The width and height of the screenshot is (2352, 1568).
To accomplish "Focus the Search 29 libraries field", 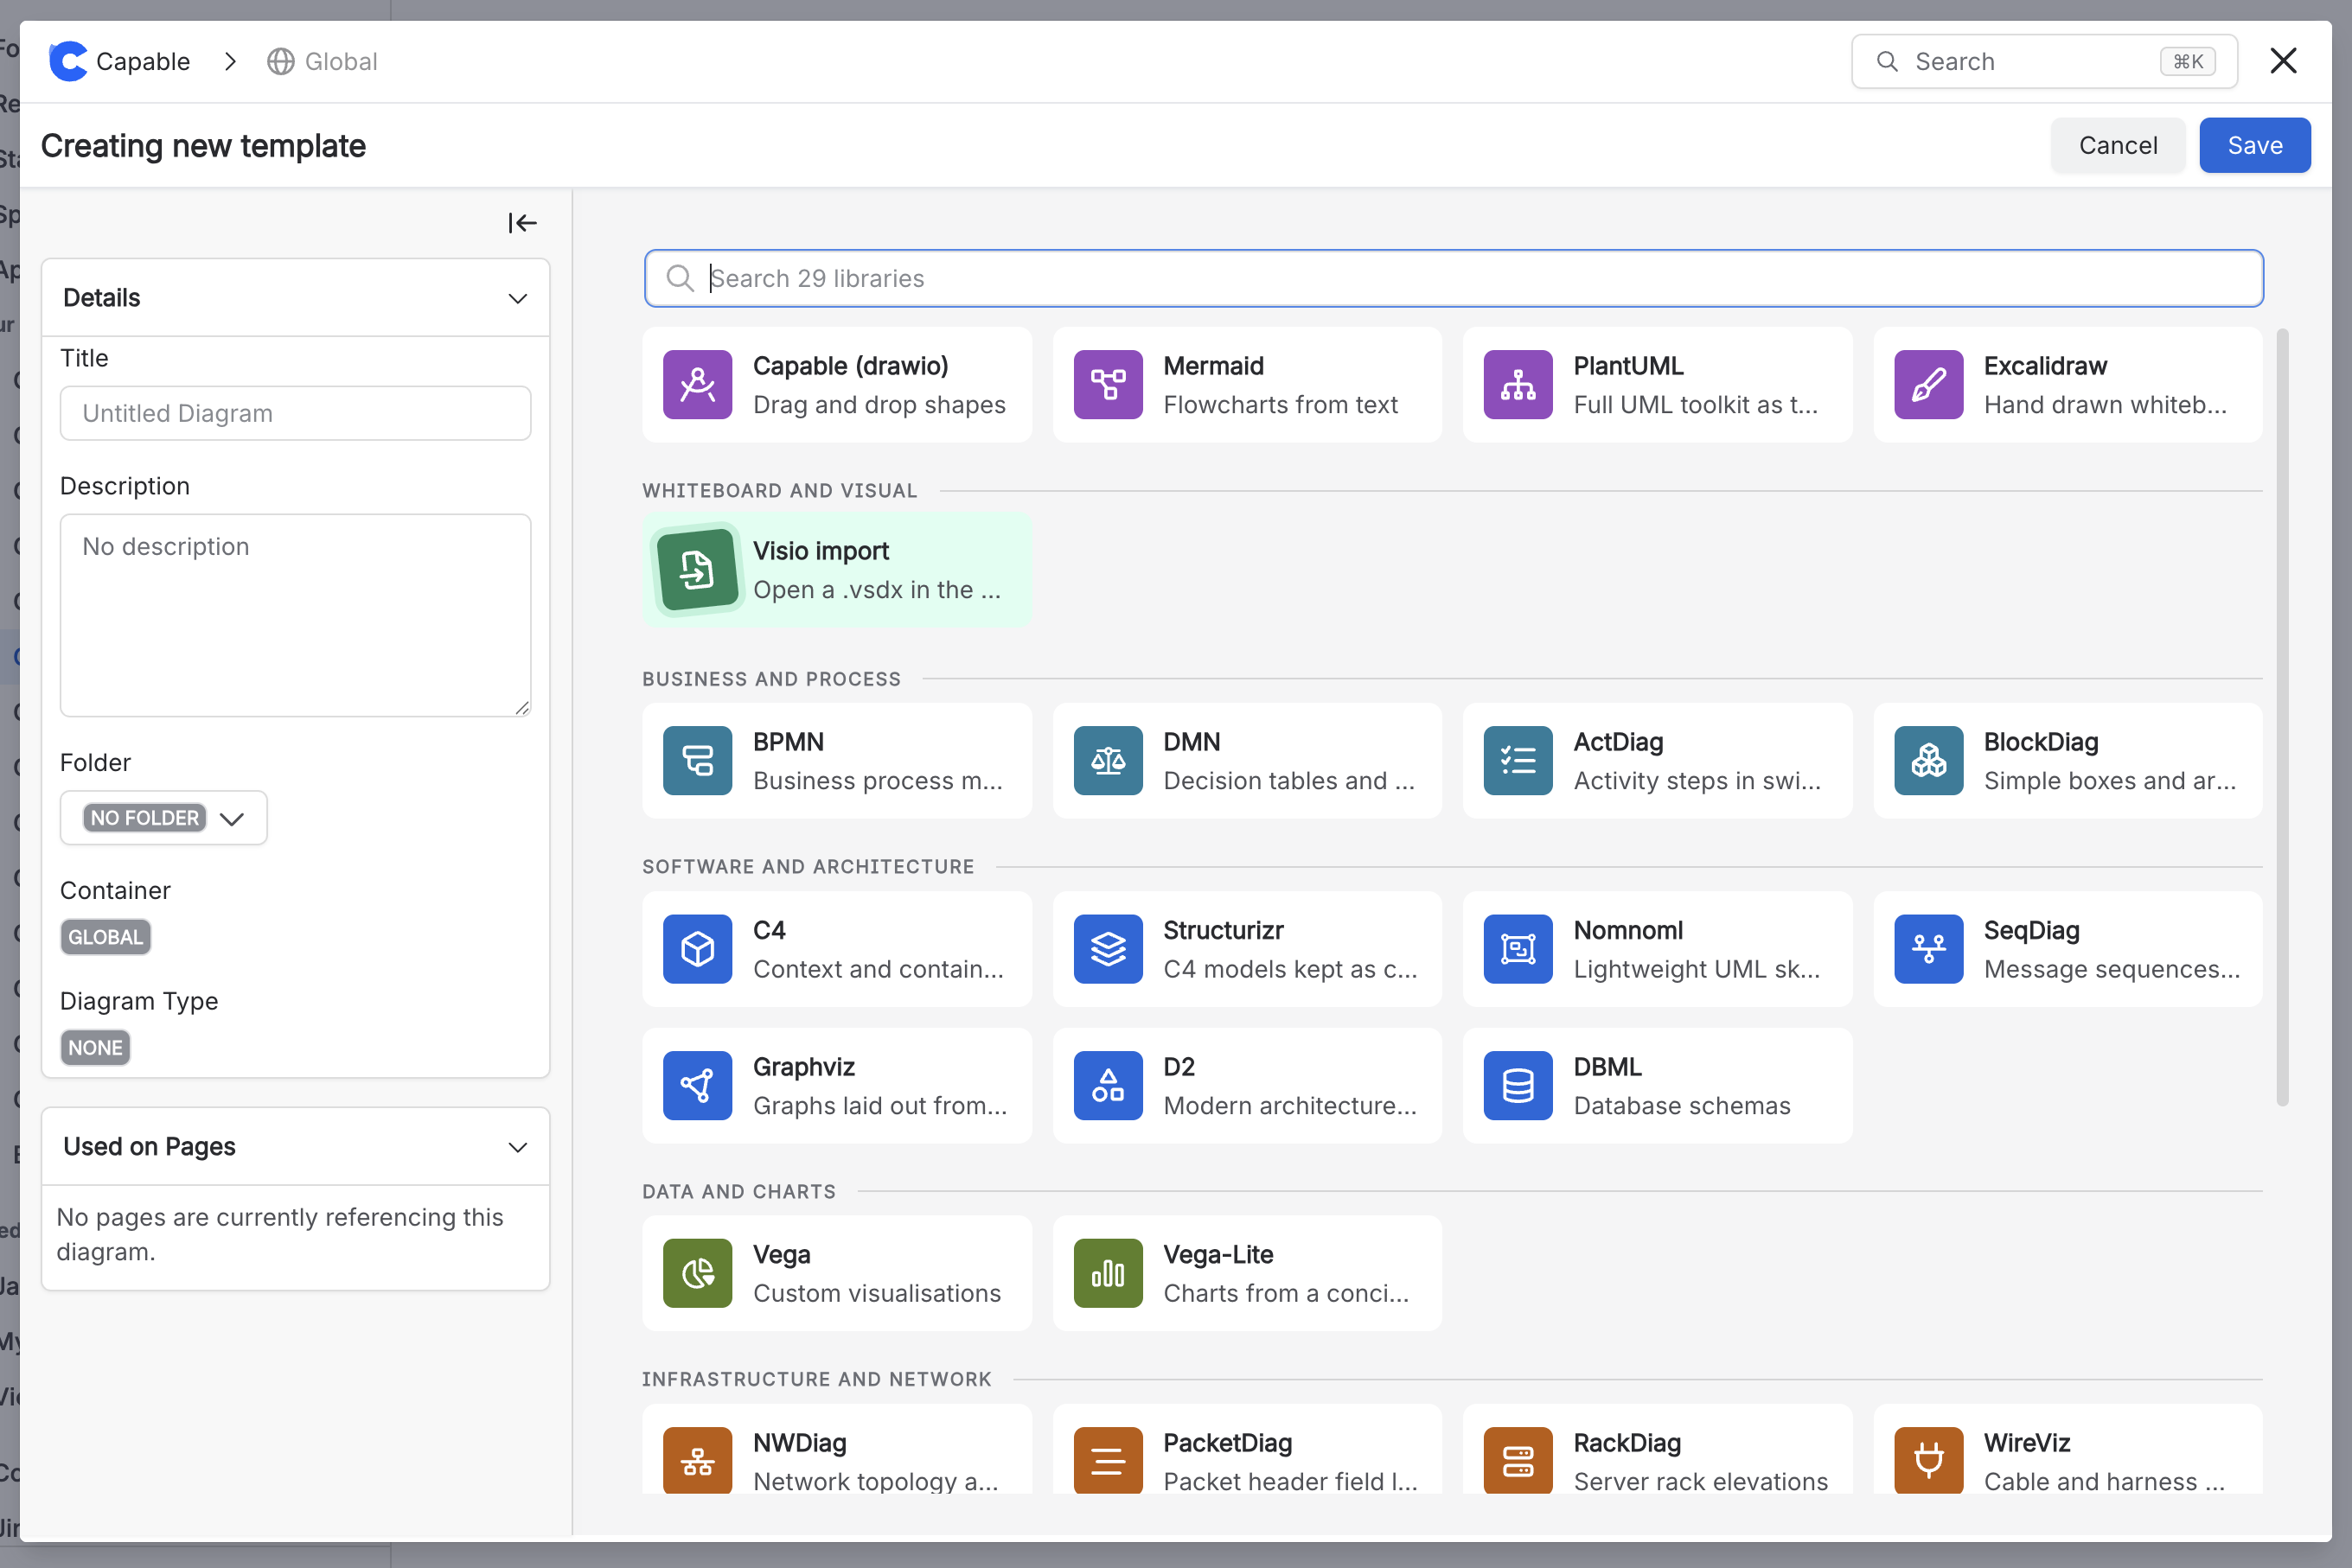I will click(1454, 278).
